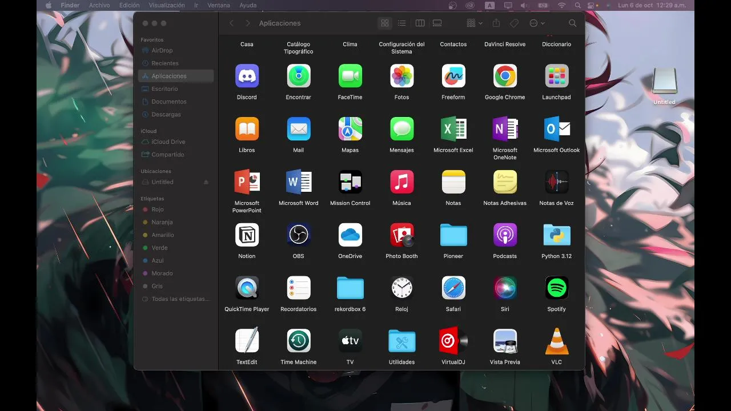Open the Fotos app icon
731x411 pixels.
(x=402, y=76)
